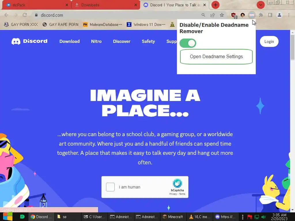Open Discover in Discord's navigation
Viewport: 295px width, 221px height.
point(122,41)
